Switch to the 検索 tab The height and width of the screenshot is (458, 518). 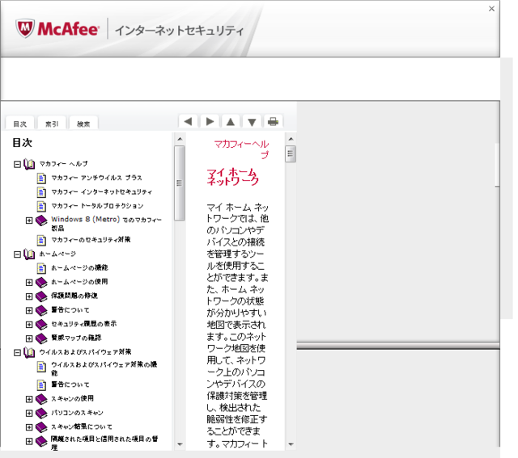pyautogui.click(x=83, y=124)
